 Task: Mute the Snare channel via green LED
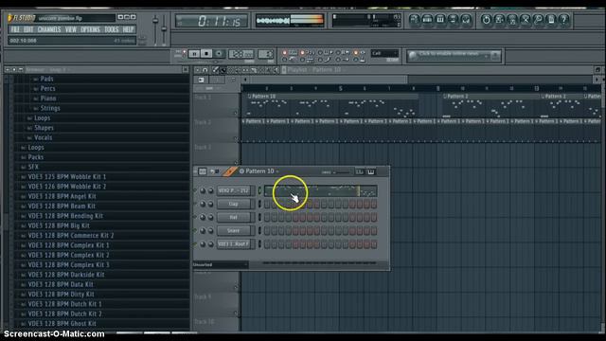(196, 231)
